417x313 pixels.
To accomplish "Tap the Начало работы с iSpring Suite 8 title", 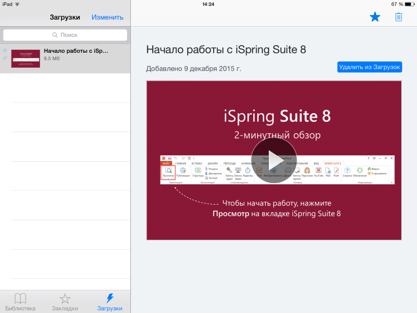I will [x=226, y=50].
